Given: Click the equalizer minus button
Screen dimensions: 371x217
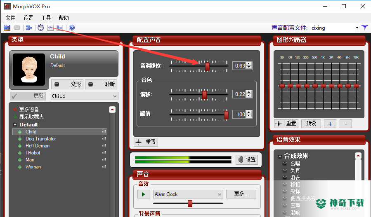Looking at the screenshot, I should pyautogui.click(x=346, y=124).
